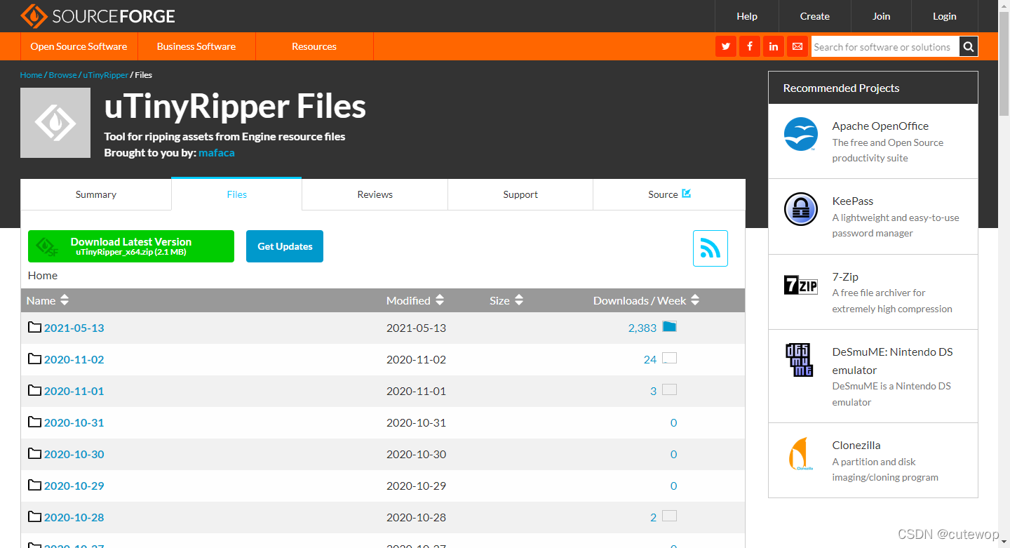Click the Clonezilla logo icon
This screenshot has width=1010, height=548.
(x=801, y=453)
